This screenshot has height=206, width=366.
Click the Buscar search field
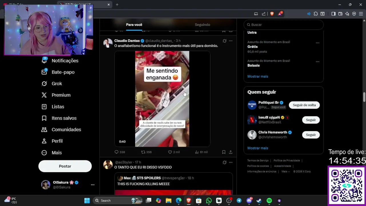pyautogui.click(x=283, y=25)
